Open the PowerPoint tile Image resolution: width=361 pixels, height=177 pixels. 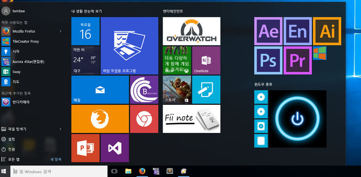coord(86,148)
